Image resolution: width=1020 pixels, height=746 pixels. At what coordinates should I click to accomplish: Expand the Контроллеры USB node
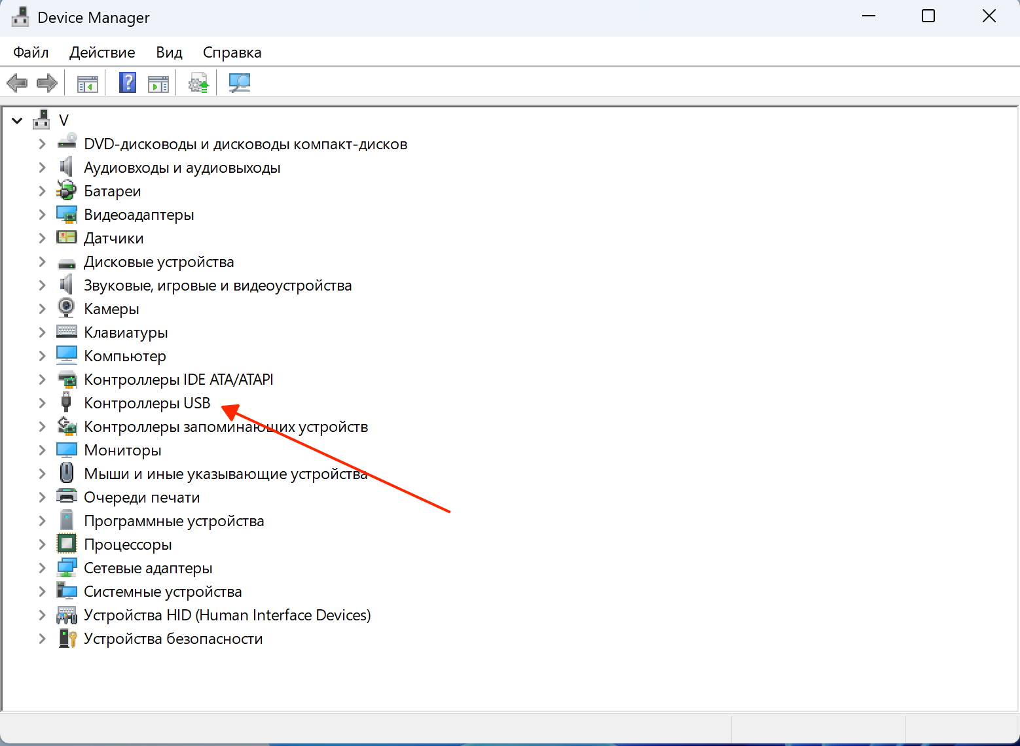(x=42, y=403)
